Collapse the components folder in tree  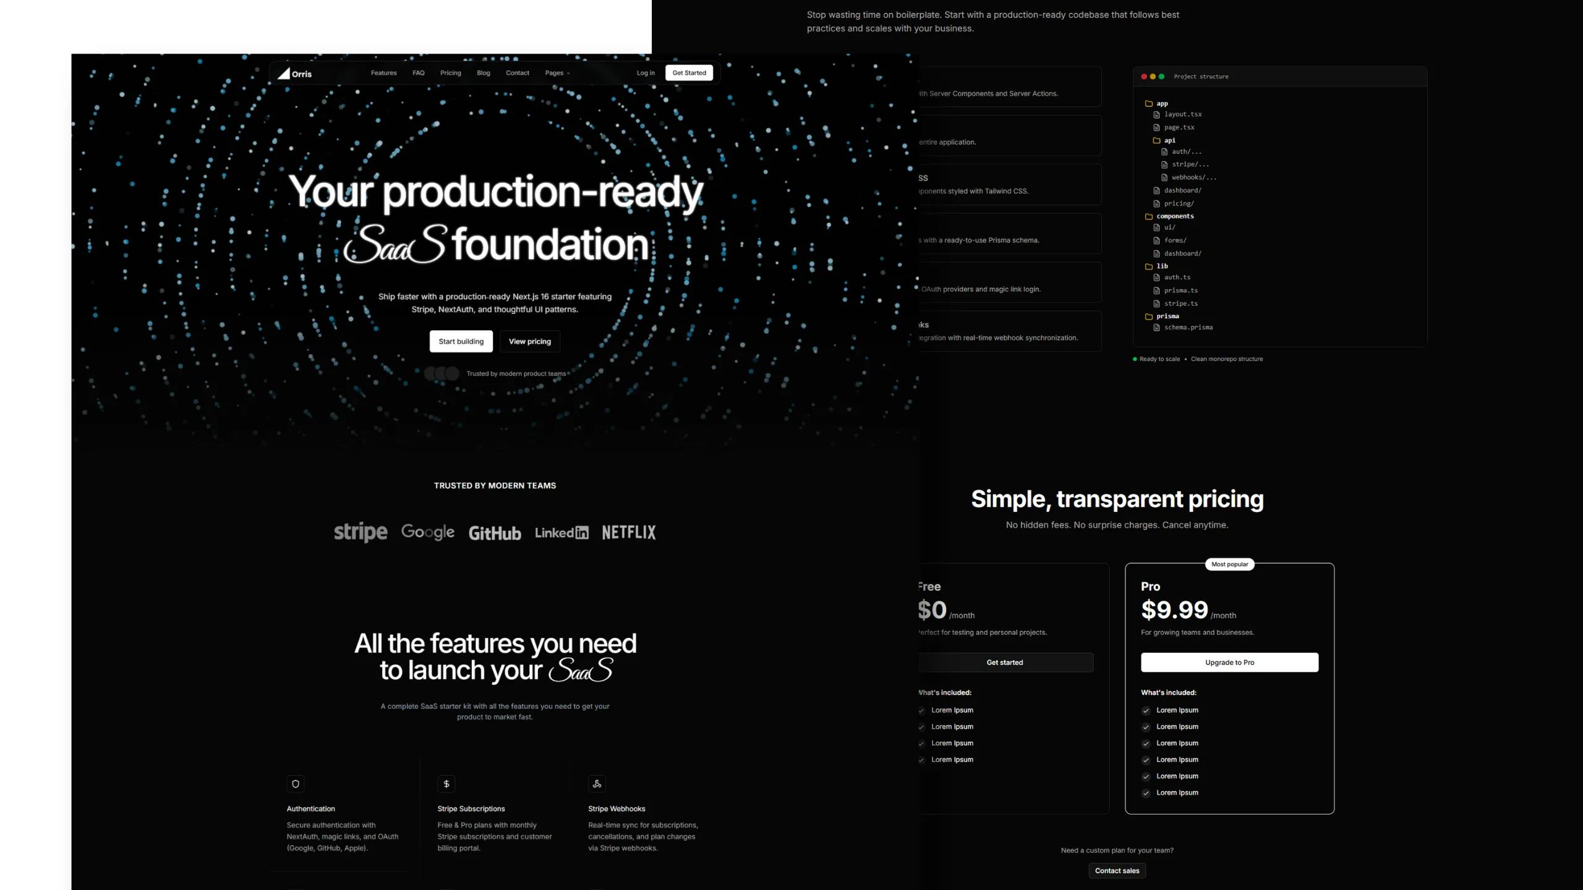1149,216
